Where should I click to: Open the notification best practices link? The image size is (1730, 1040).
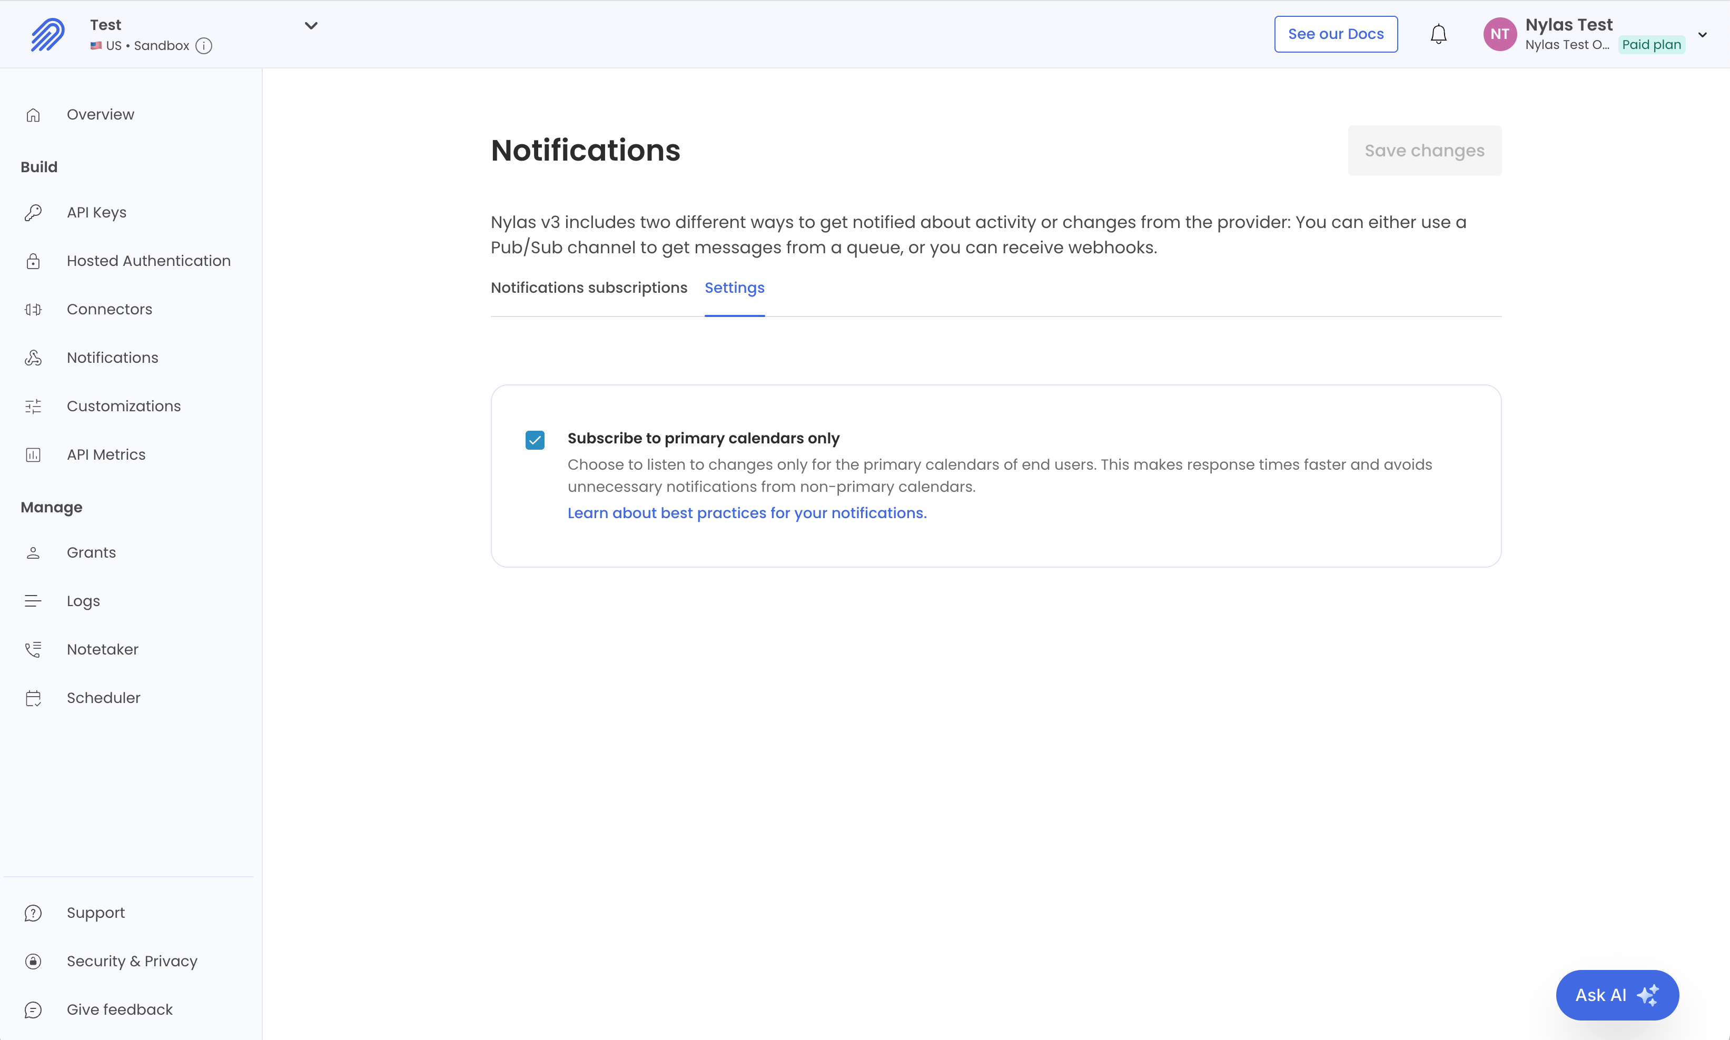tap(746, 513)
